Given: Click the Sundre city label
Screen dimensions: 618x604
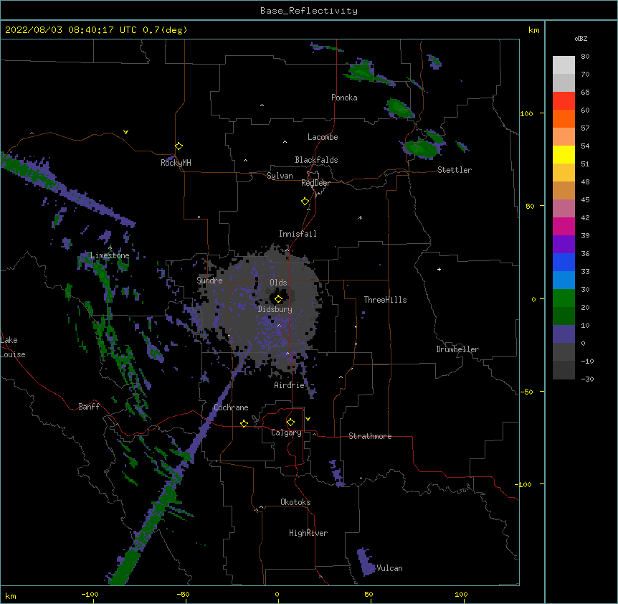Looking at the screenshot, I should pyautogui.click(x=209, y=280).
